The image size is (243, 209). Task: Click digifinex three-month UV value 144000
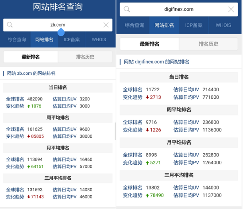coord(211,188)
